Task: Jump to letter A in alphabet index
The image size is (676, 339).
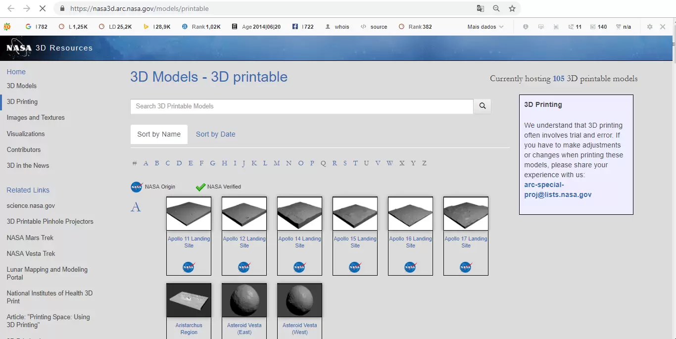Action: coord(146,163)
